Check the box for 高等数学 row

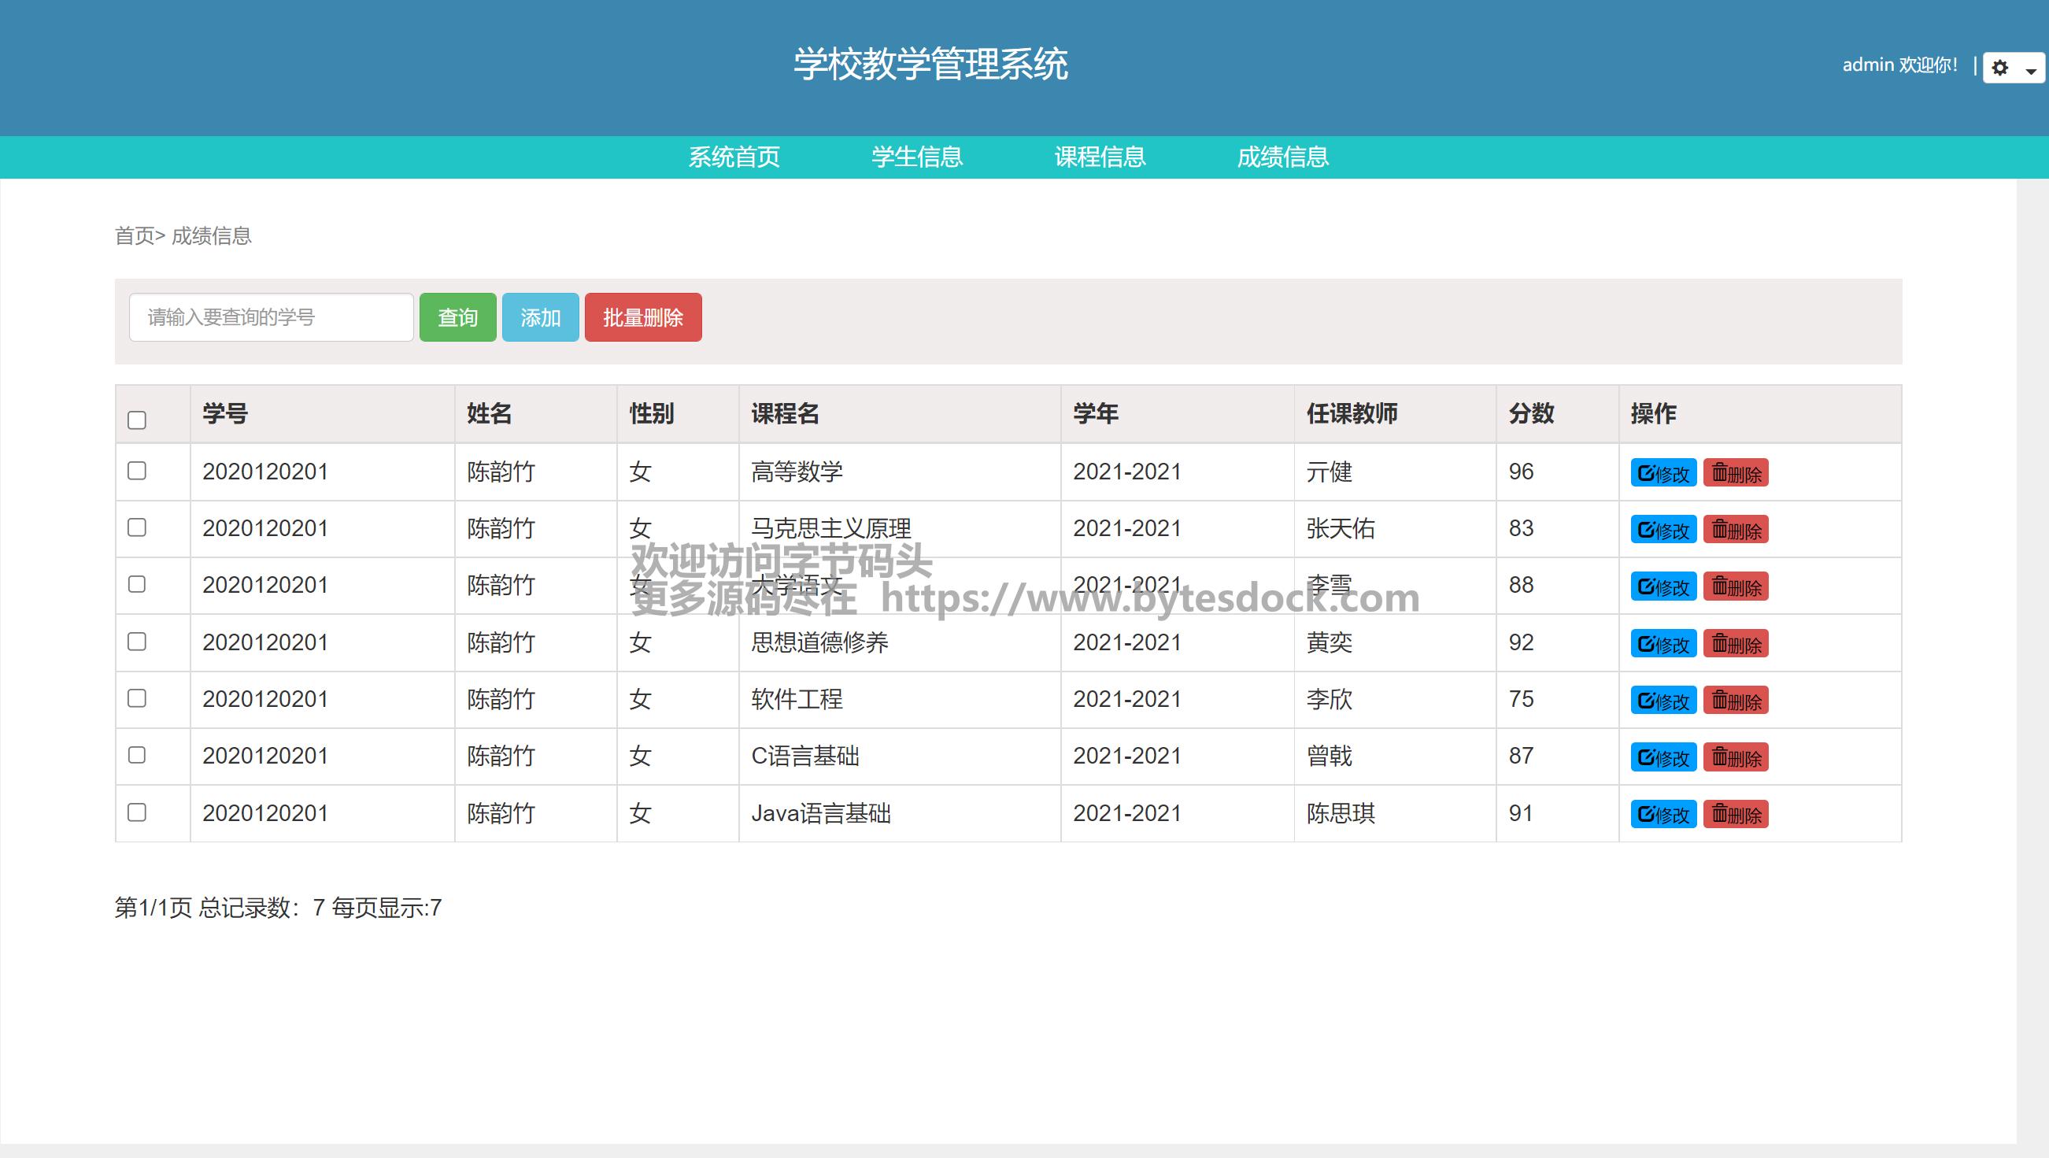[137, 471]
